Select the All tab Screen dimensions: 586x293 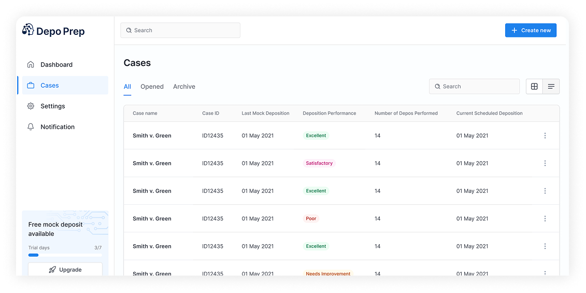127,87
